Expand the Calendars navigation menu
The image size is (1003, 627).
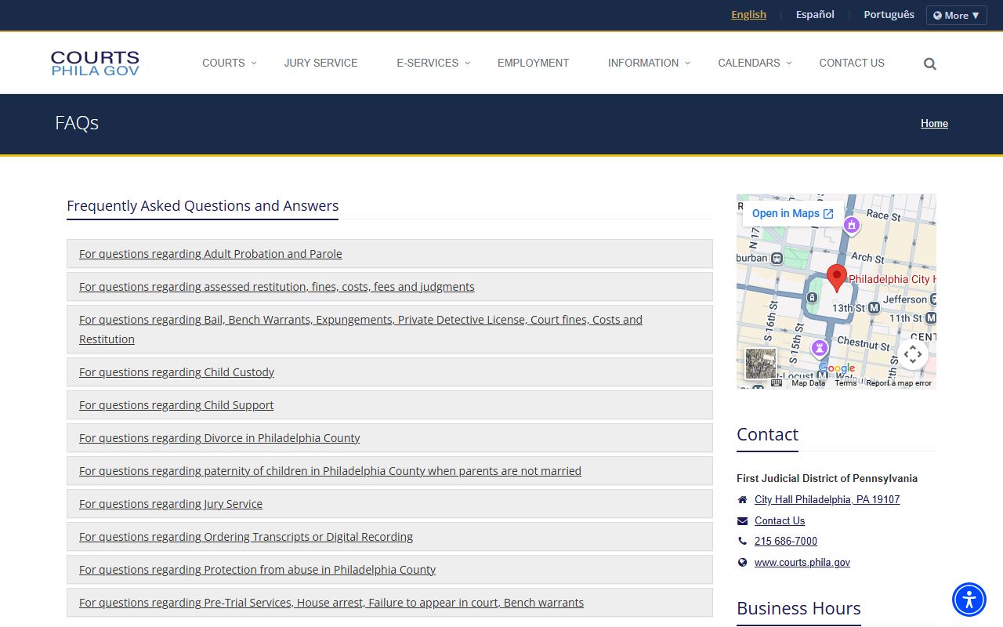click(755, 63)
